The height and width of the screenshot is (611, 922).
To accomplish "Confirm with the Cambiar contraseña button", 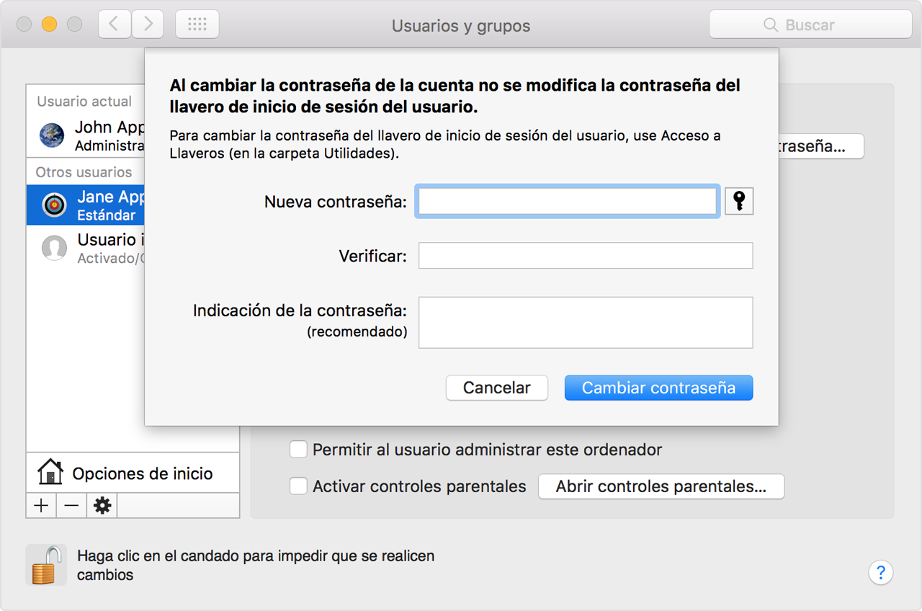I will (x=659, y=388).
